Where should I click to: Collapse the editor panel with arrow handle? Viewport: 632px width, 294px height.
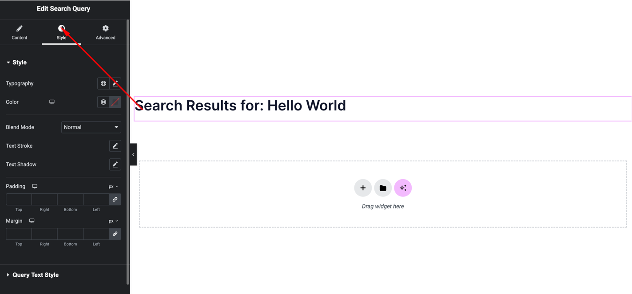pyautogui.click(x=133, y=154)
